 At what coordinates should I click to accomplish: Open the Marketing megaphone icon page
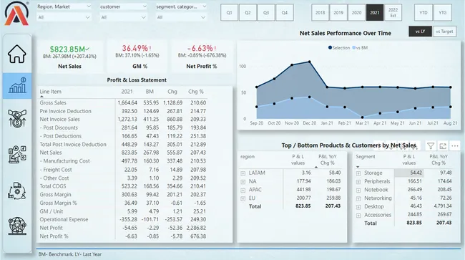click(17, 155)
